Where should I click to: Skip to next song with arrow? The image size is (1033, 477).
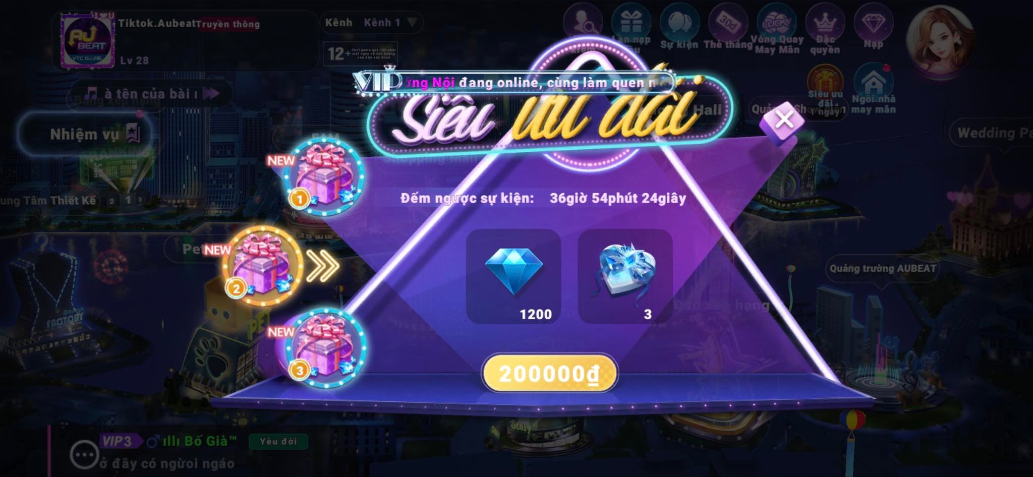[211, 93]
